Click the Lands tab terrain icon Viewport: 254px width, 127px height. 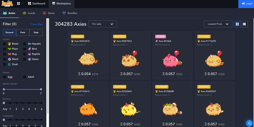24,13
